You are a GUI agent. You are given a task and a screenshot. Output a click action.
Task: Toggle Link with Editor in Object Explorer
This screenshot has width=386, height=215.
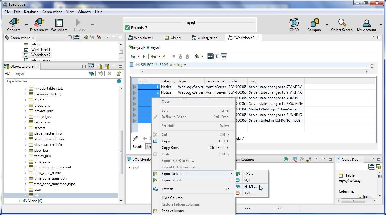(x=91, y=66)
